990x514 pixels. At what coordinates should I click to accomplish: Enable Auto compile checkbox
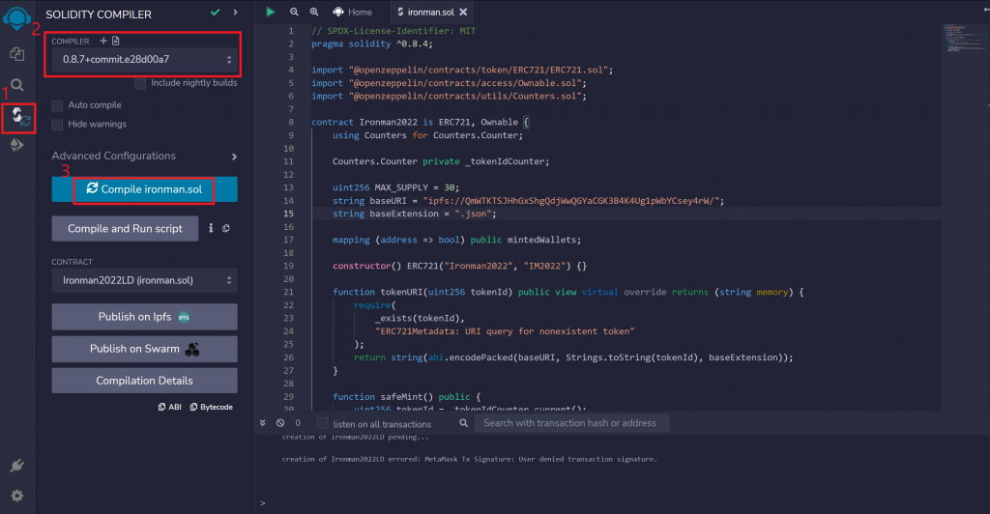57,105
